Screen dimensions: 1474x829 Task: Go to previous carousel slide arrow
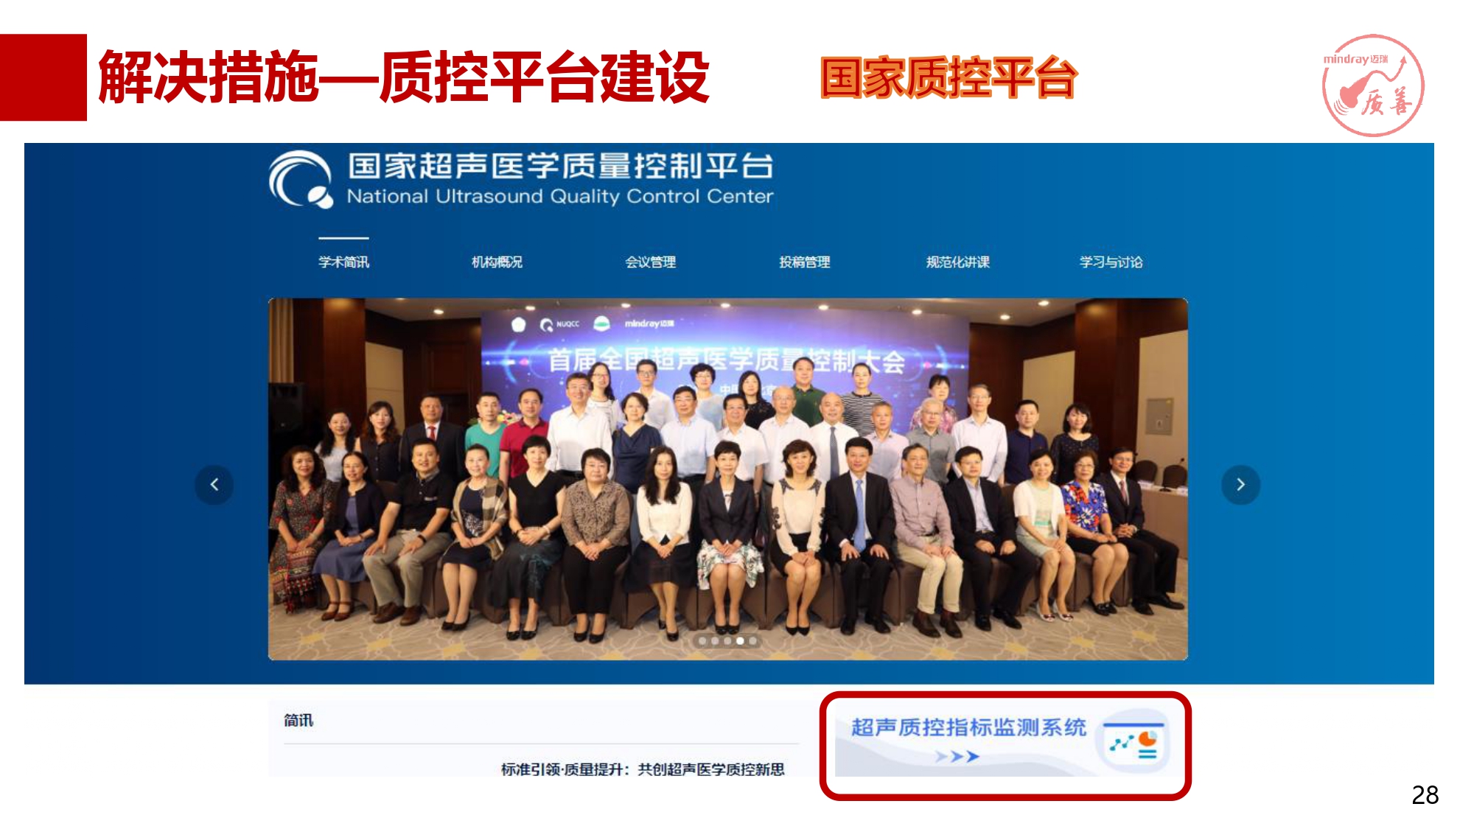[214, 485]
